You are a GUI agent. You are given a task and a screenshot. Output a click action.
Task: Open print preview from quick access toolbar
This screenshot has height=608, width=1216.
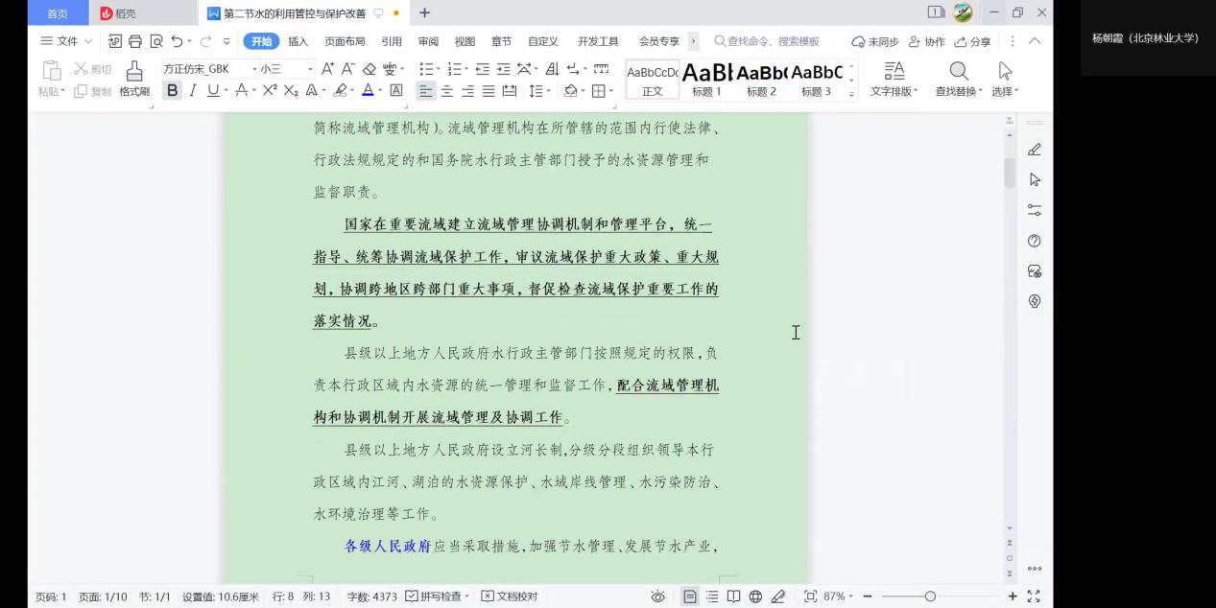(x=155, y=41)
